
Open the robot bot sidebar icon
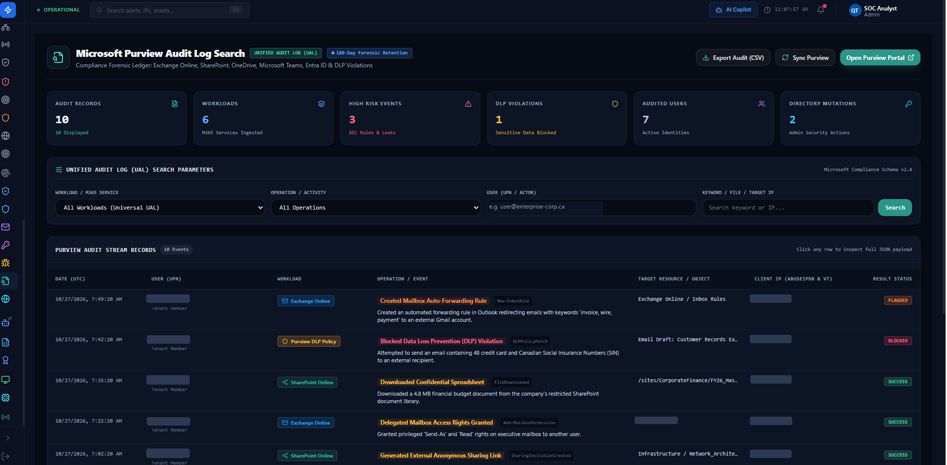click(5, 322)
